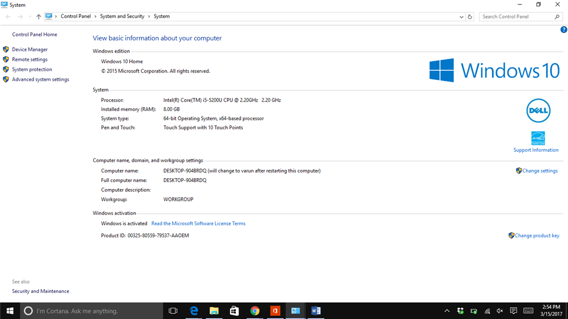568x319 pixels.
Task: Click Change settings for computer name
Action: pos(540,171)
